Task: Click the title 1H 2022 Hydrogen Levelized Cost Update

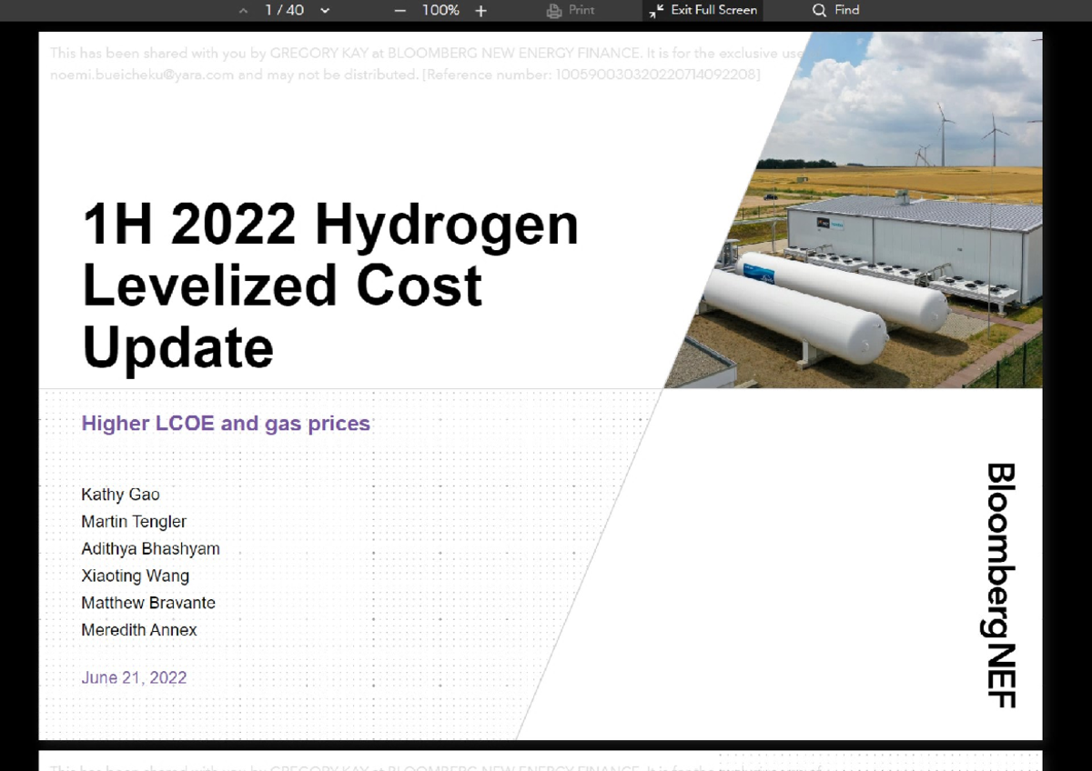Action: (x=330, y=285)
